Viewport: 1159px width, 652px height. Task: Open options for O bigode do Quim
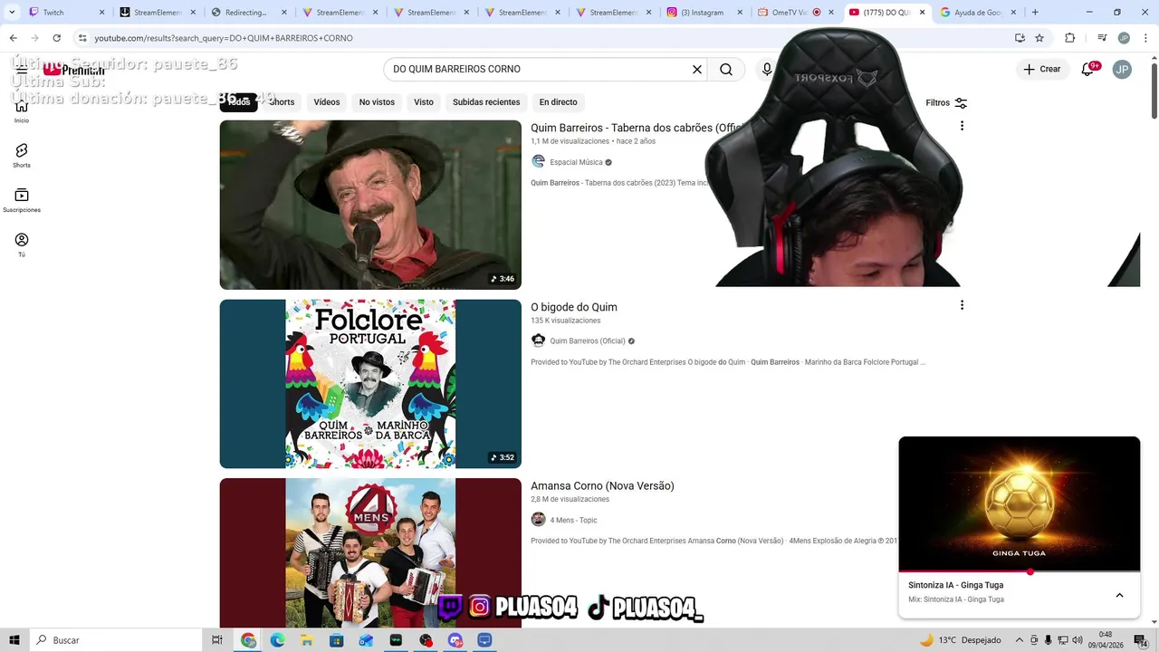pyautogui.click(x=962, y=305)
